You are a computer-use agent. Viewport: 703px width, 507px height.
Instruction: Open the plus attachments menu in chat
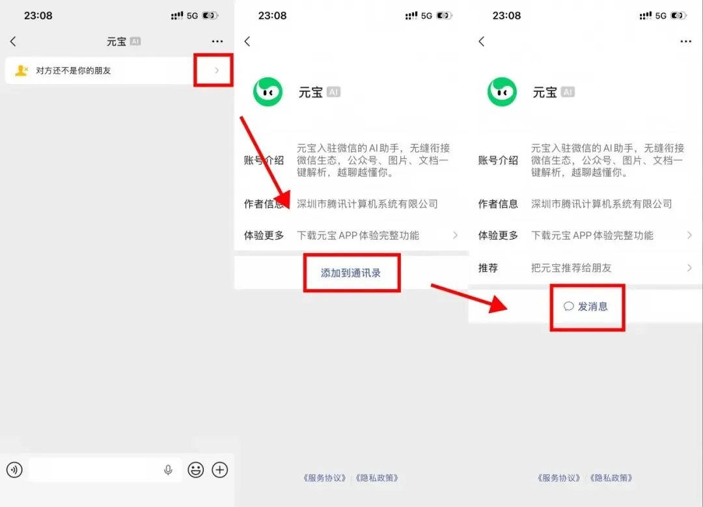pyautogui.click(x=220, y=470)
